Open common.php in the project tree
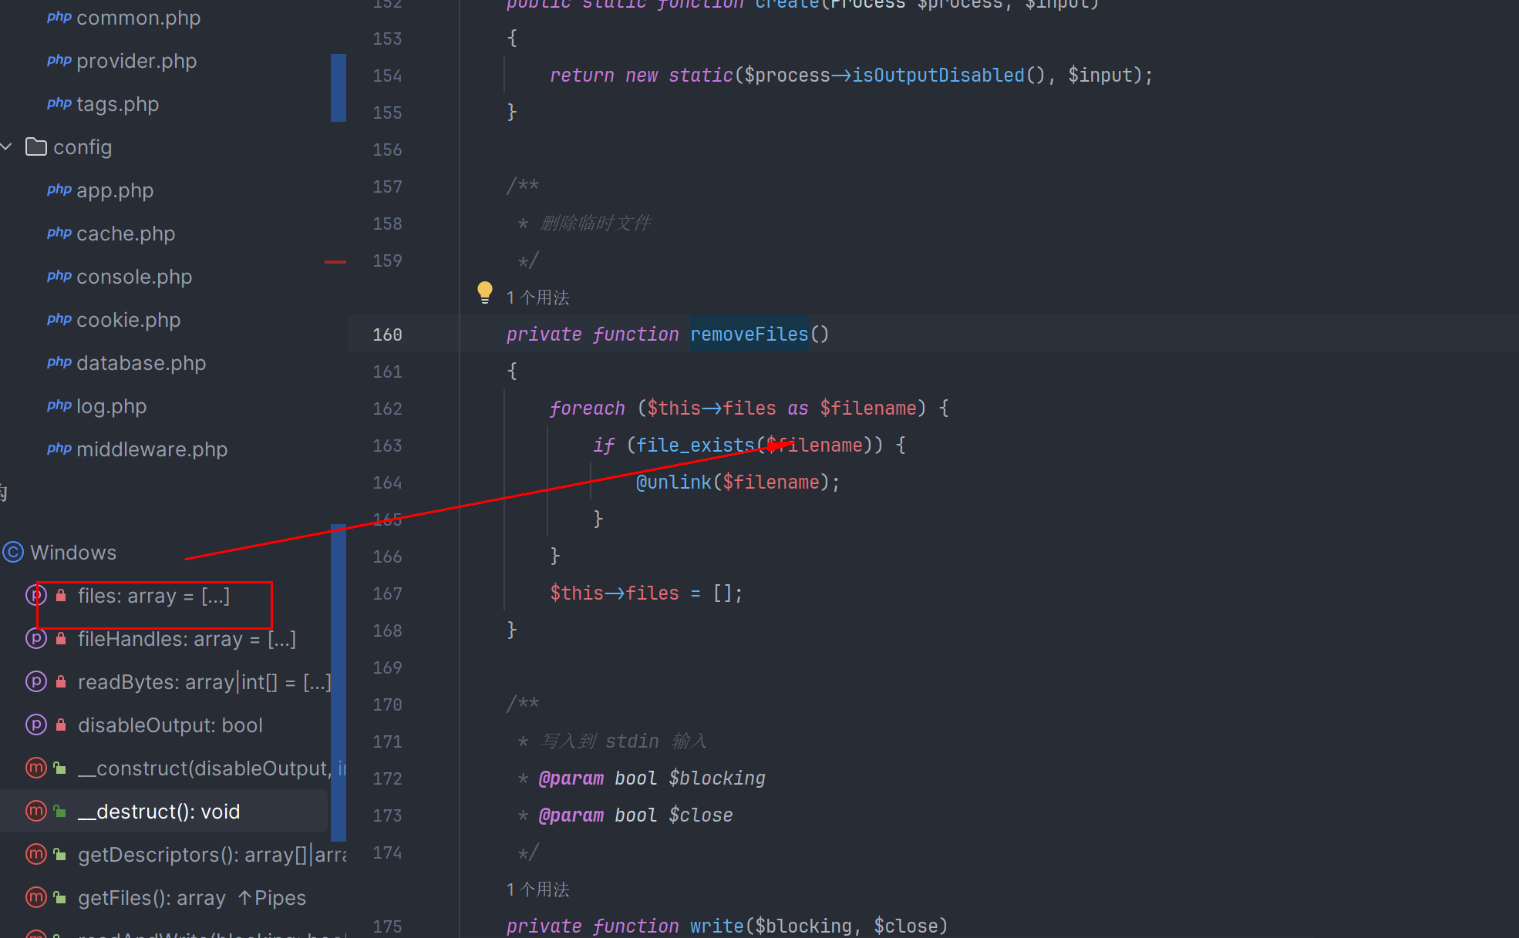 pyautogui.click(x=138, y=18)
